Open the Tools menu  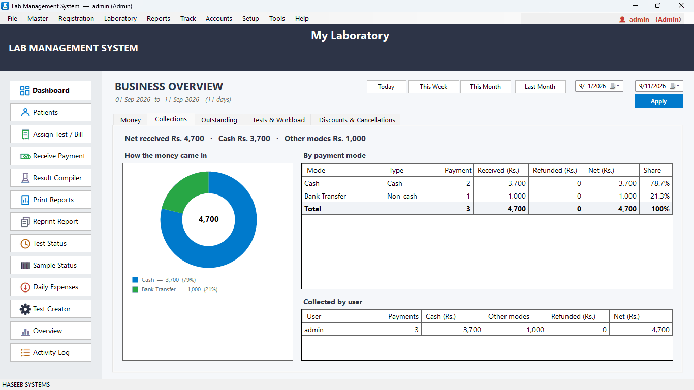click(x=277, y=18)
